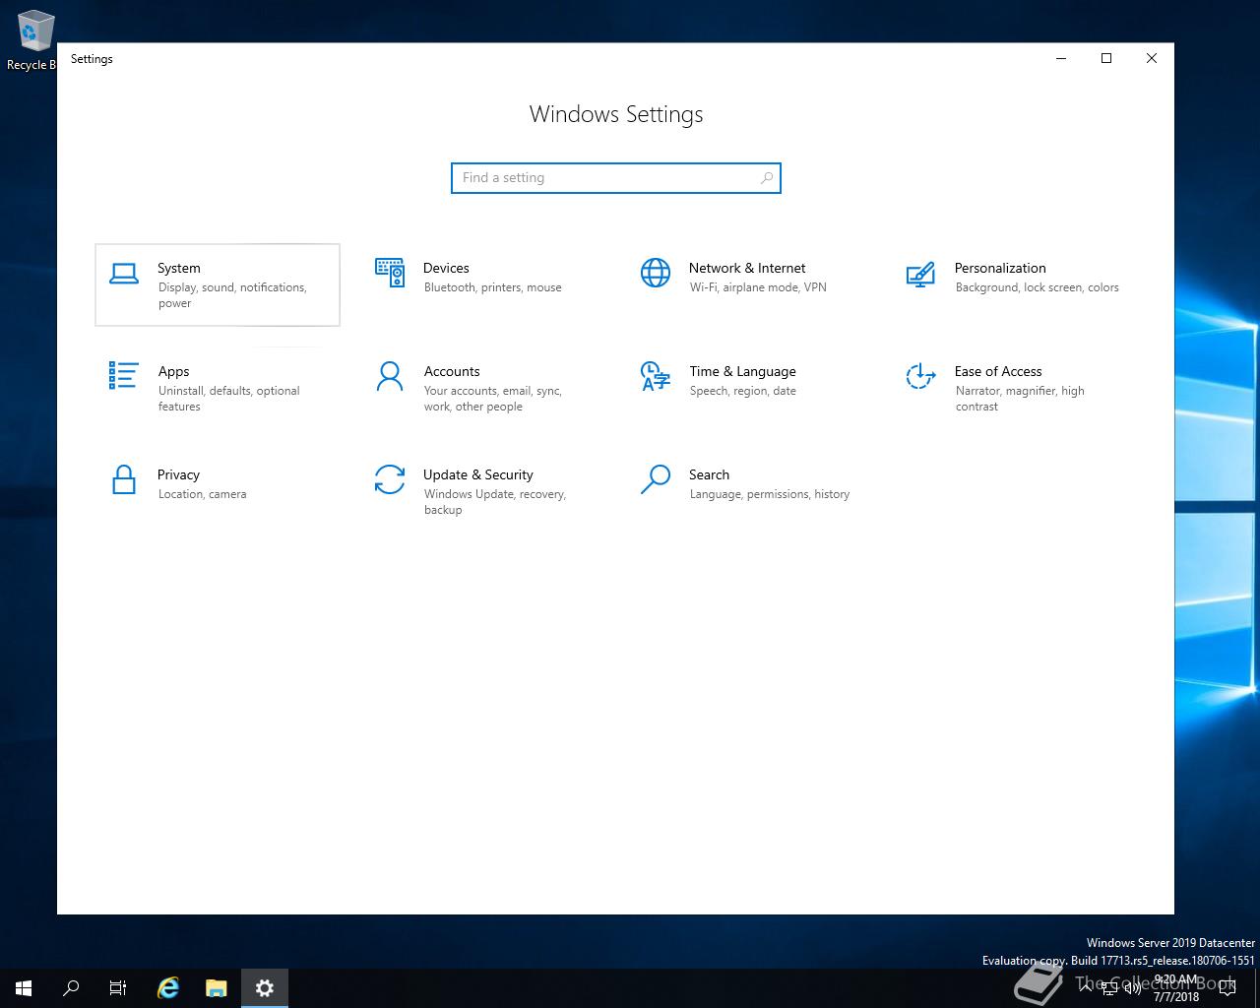Click the Privacy padlock icon

pyautogui.click(x=124, y=479)
